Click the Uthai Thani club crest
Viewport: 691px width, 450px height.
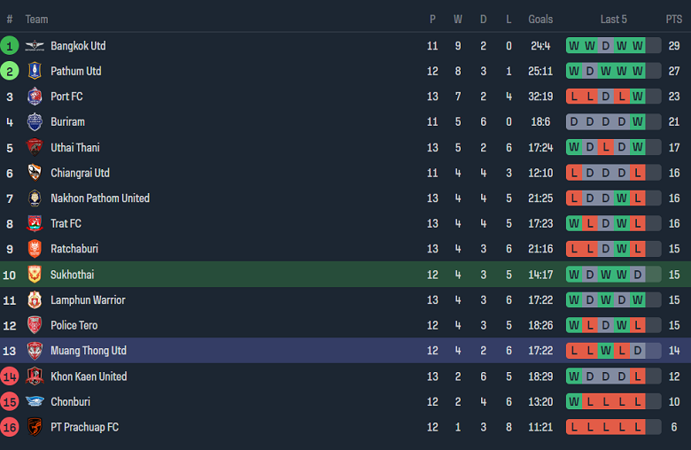click(x=35, y=148)
